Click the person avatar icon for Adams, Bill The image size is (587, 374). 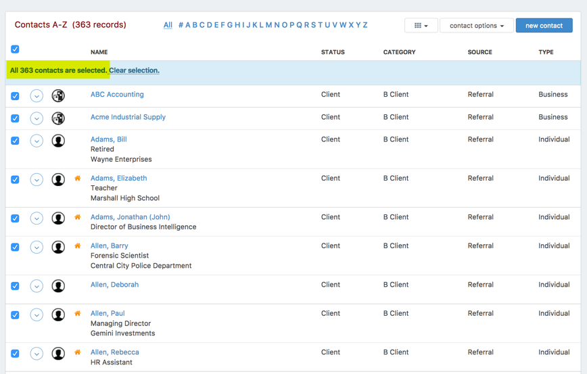[58, 141]
